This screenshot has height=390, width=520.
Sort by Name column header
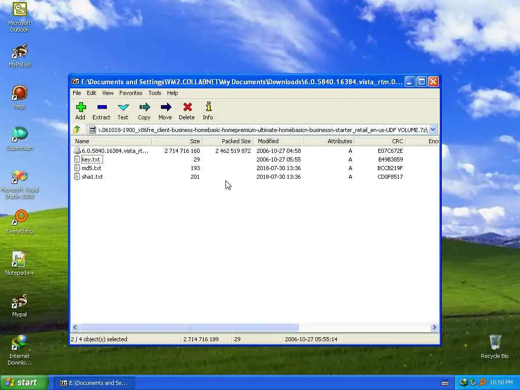tap(111, 141)
